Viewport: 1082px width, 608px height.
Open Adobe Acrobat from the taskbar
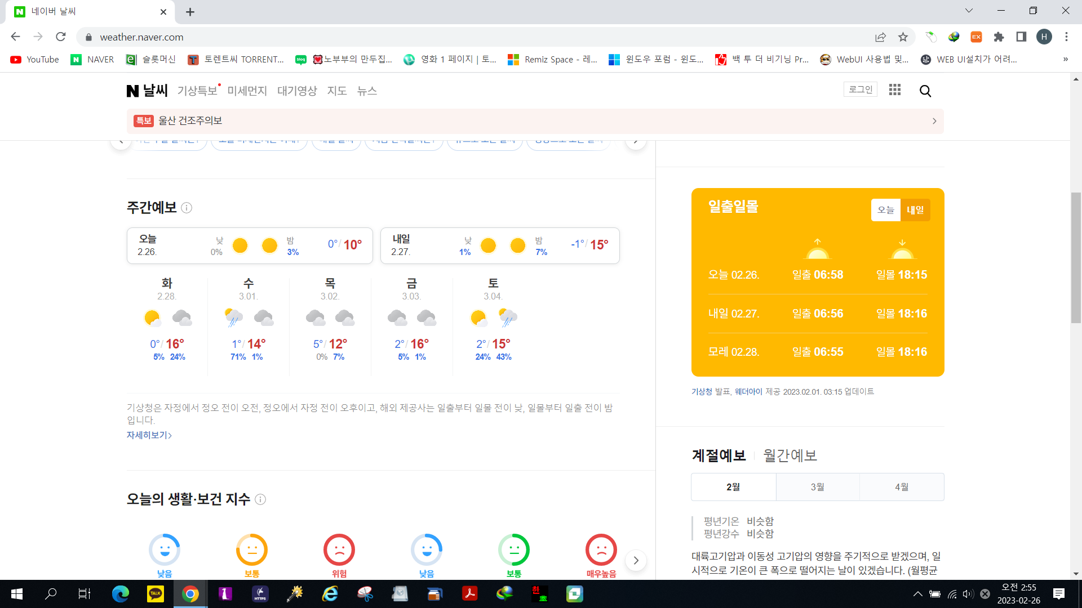(x=470, y=594)
